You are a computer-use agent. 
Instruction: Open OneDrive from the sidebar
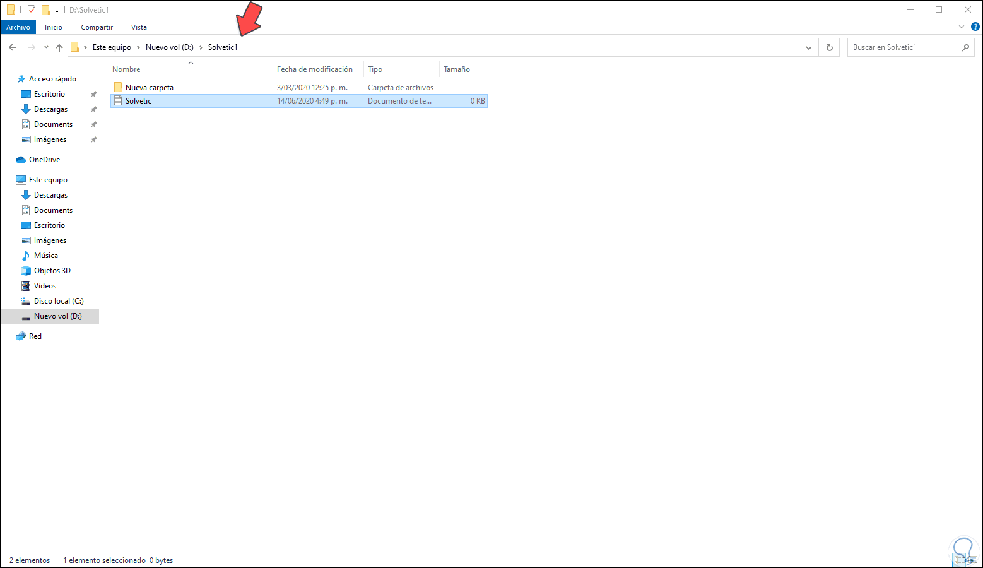tap(43, 159)
